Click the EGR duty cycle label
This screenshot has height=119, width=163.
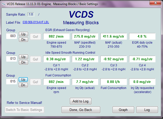pos(142,43)
